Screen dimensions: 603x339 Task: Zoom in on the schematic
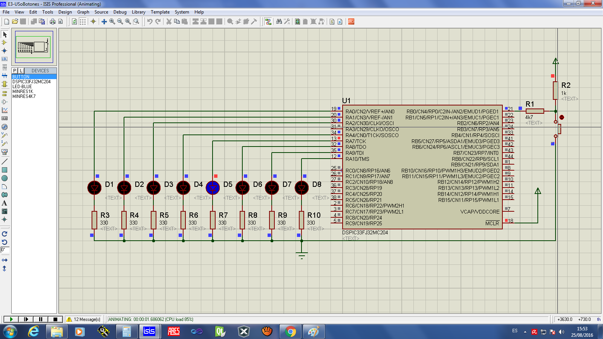tap(112, 21)
